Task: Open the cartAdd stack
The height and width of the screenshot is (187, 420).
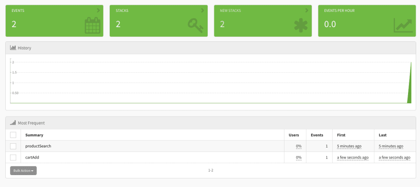Action: 32,157
